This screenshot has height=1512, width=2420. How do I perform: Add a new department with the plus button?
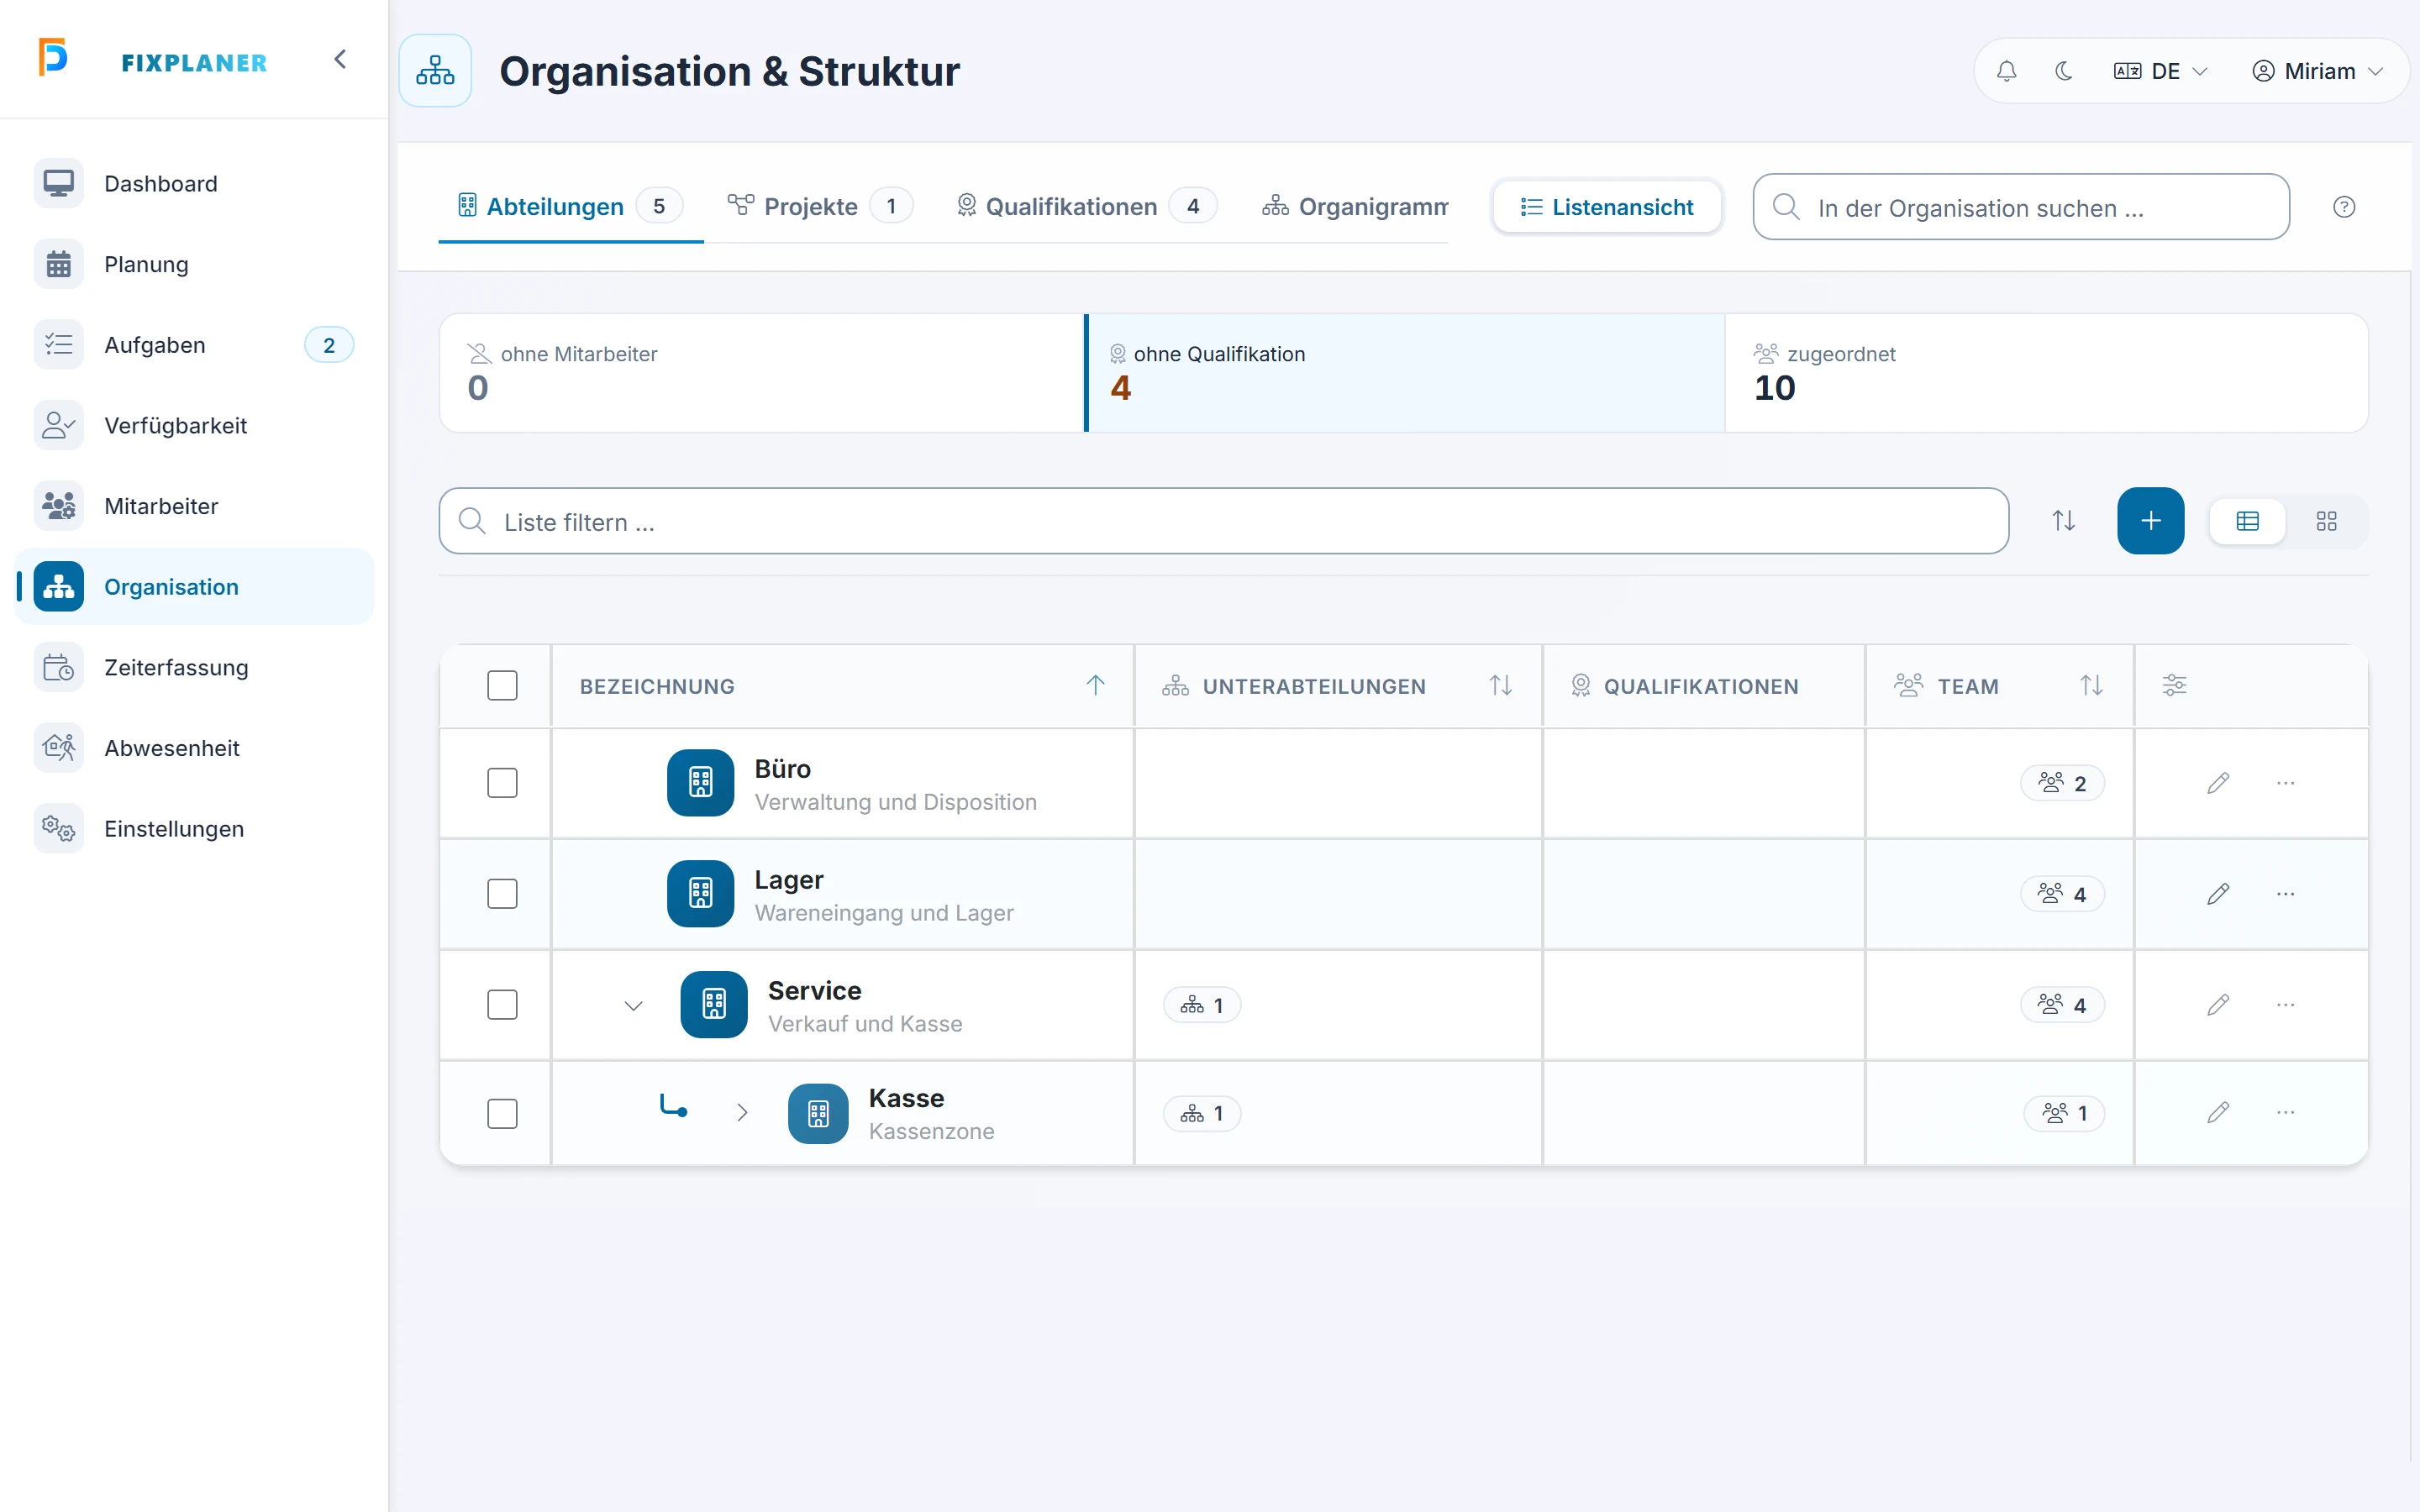coord(2150,521)
